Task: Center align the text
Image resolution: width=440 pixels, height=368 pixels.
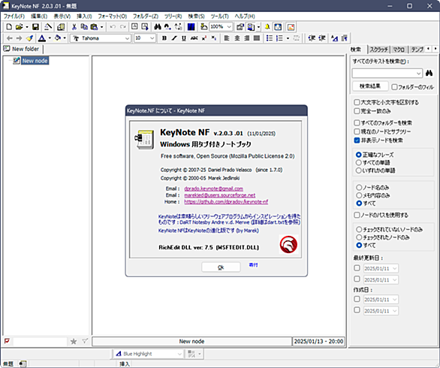Action: (x=237, y=38)
